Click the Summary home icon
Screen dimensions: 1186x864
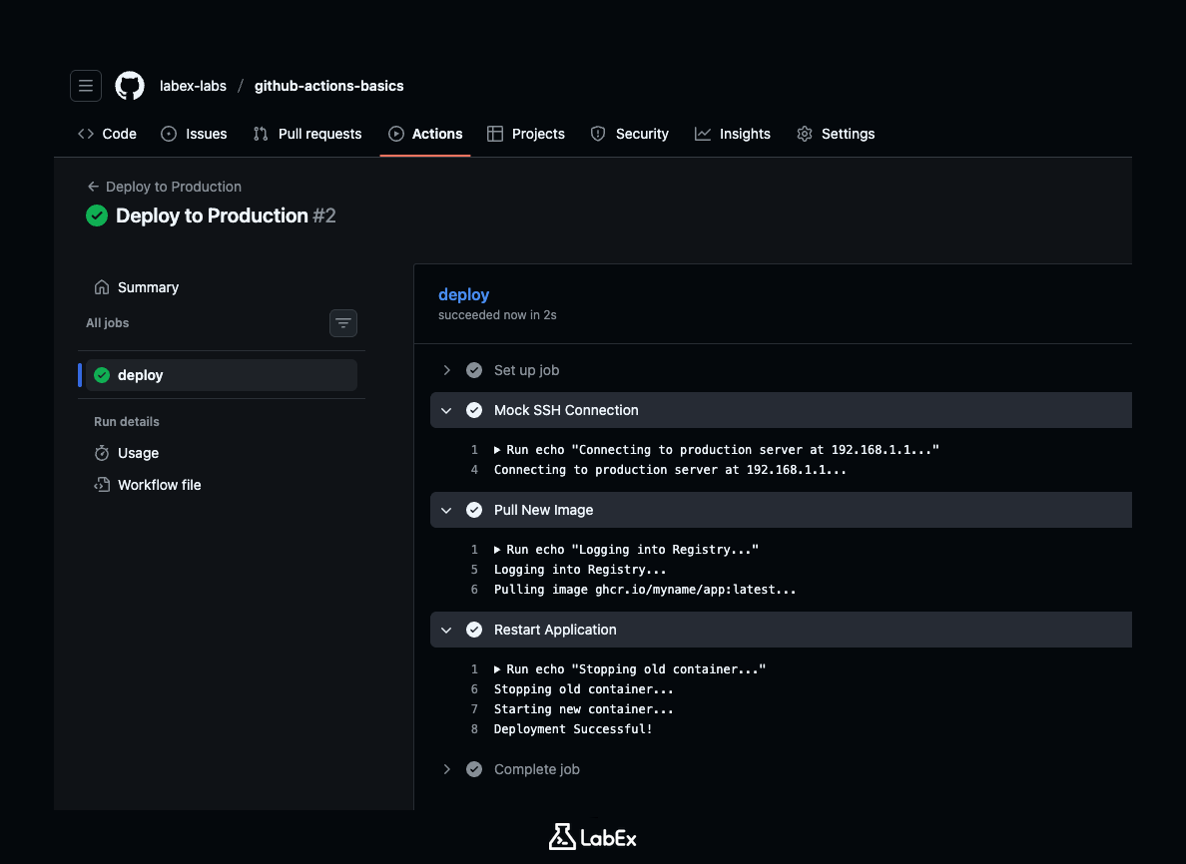(x=102, y=287)
